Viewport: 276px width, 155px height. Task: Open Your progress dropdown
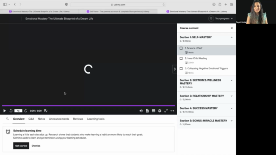[x=224, y=19]
